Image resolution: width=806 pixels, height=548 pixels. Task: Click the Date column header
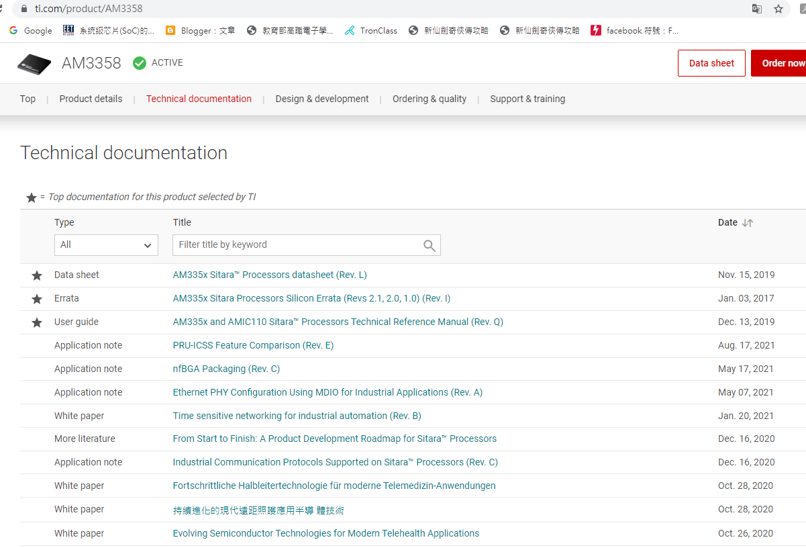pyautogui.click(x=727, y=222)
